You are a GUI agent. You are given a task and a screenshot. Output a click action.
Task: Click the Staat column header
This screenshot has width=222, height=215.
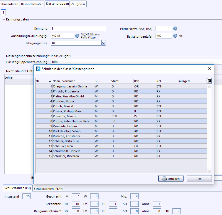pyautogui.click(x=122, y=81)
